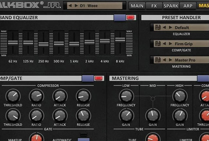Click the 2 kHz equalizer fader
This screenshot has width=209, height=141.
coord(90,42)
